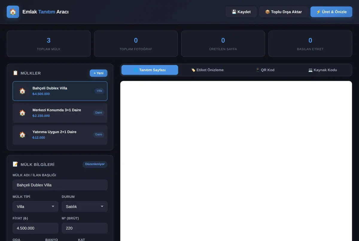View the Kaynak Kodu tab
359x241 pixels.
(323, 70)
